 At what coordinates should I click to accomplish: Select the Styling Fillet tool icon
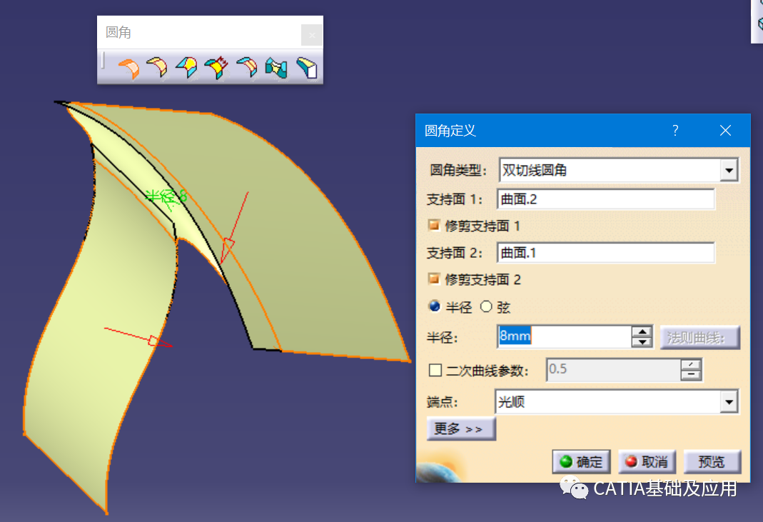[247, 67]
